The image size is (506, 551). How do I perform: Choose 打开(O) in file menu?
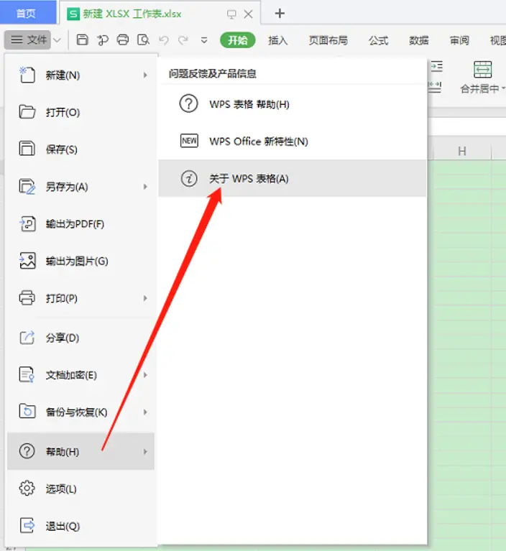coord(81,112)
